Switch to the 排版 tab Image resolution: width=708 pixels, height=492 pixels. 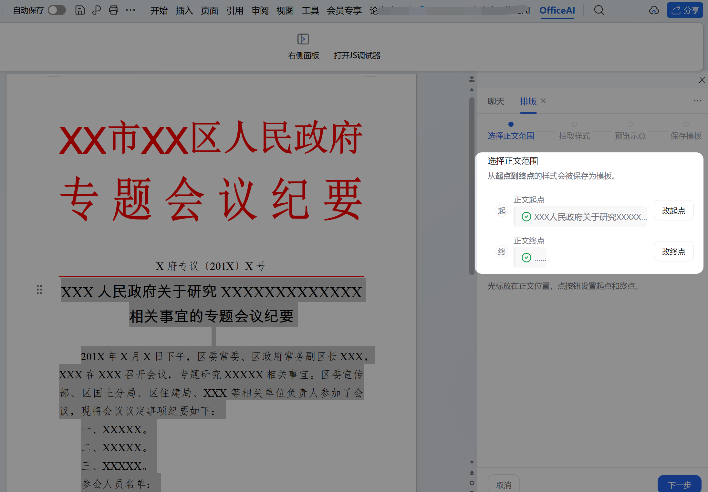point(528,102)
